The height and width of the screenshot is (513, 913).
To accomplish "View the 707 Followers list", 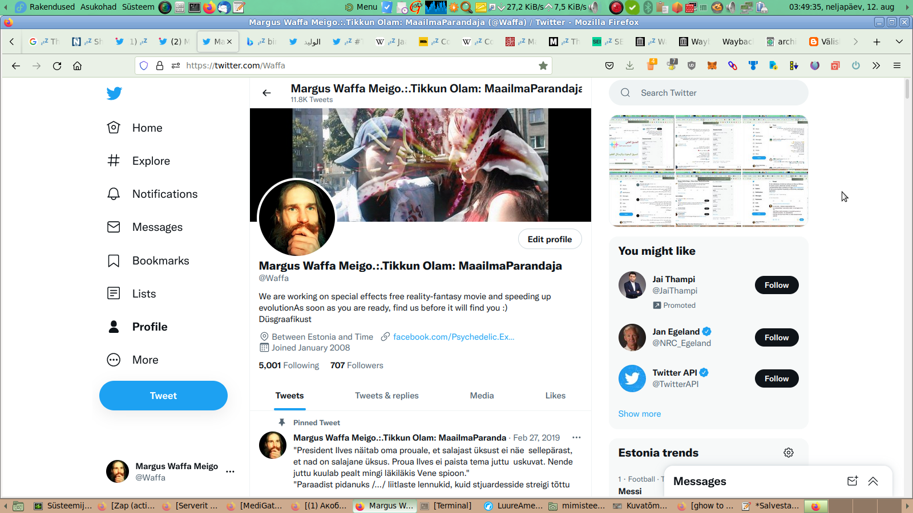I will click(x=357, y=365).
